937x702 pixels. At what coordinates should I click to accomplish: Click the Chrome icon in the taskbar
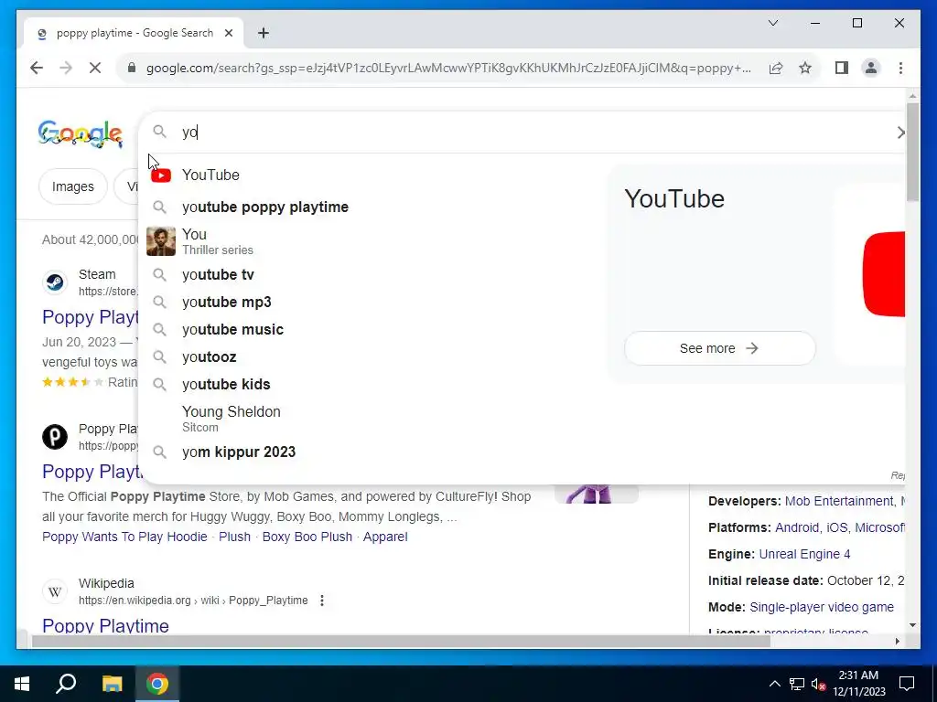[x=157, y=684]
